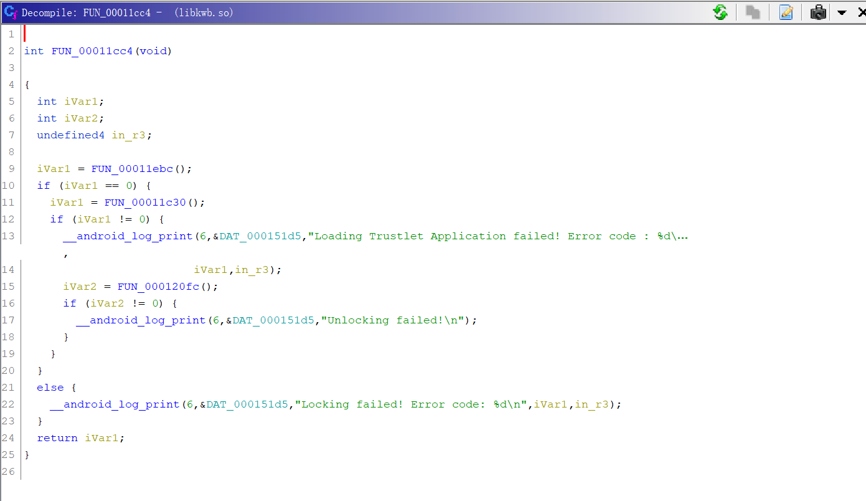Click the "Unlocking failed!\n" string

393,320
